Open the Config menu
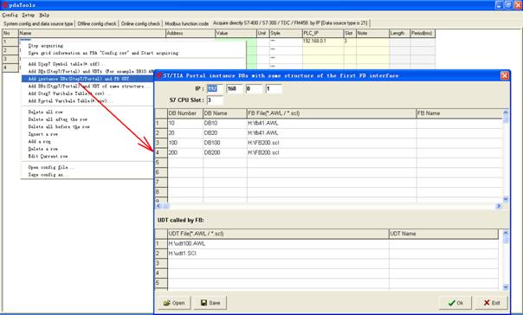523x315 pixels. (x=10, y=15)
